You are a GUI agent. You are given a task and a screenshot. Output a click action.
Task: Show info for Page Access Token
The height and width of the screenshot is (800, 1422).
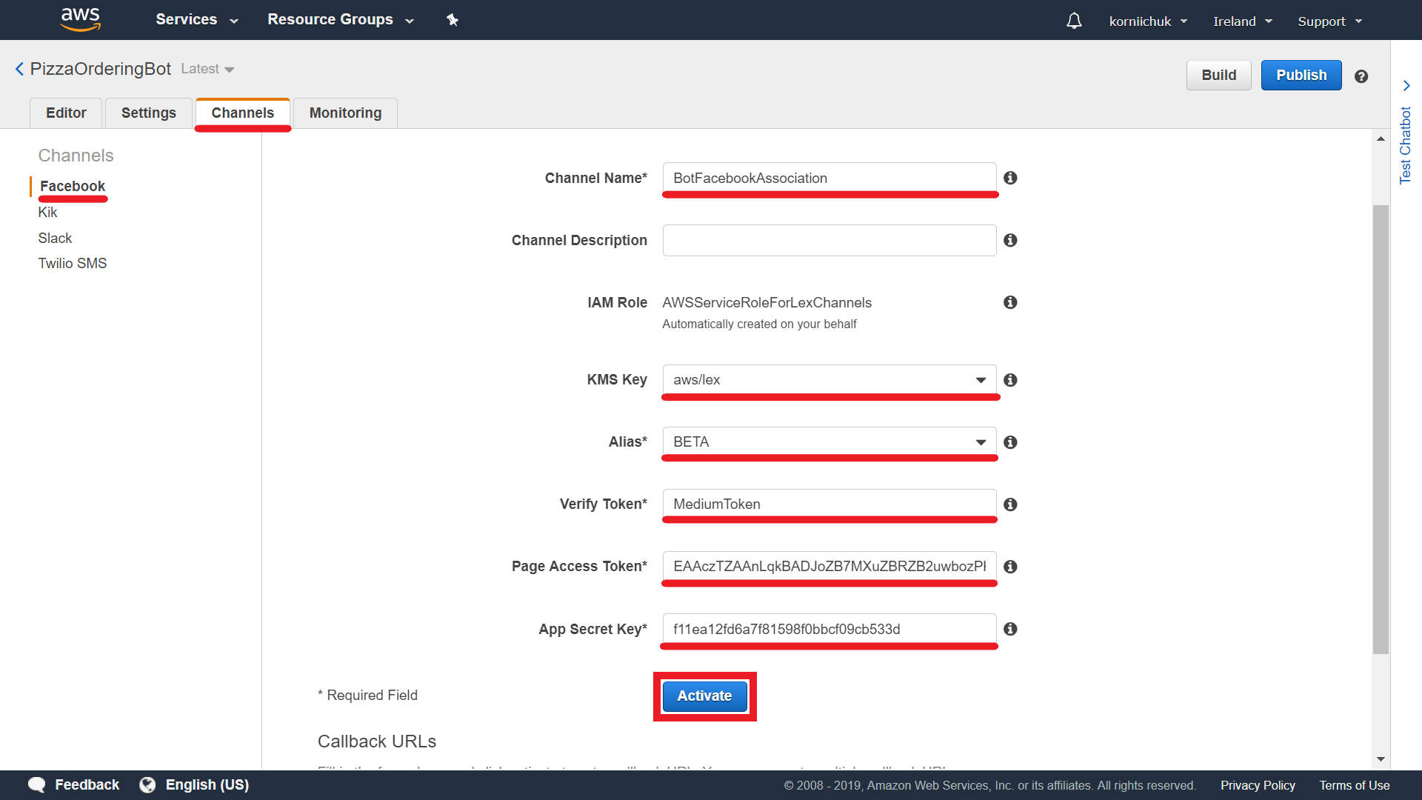pos(1010,567)
